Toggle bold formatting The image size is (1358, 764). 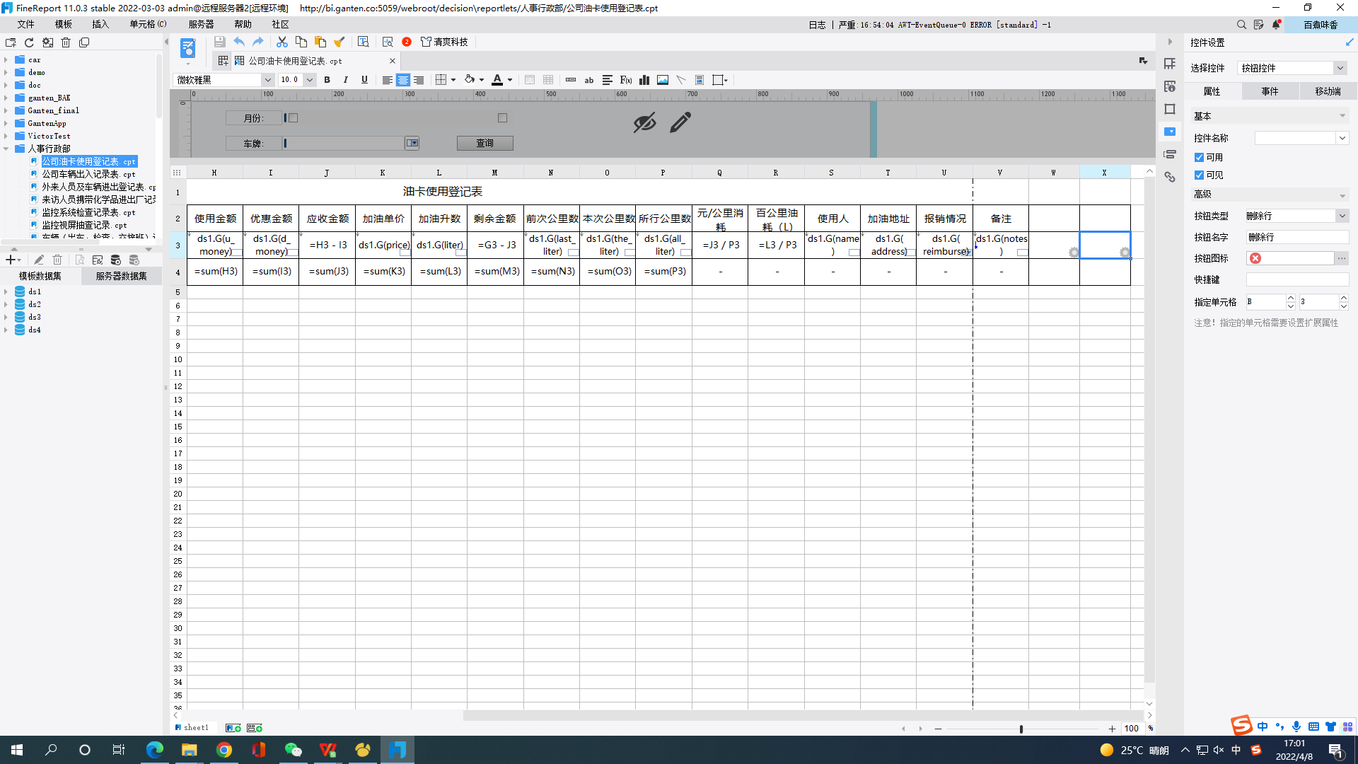(327, 80)
